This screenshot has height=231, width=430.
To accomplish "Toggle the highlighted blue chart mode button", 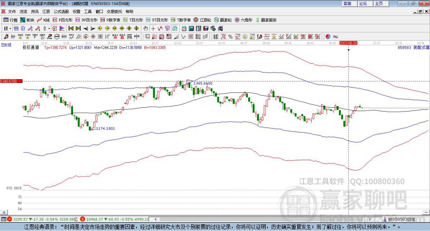I will (x=16, y=29).
